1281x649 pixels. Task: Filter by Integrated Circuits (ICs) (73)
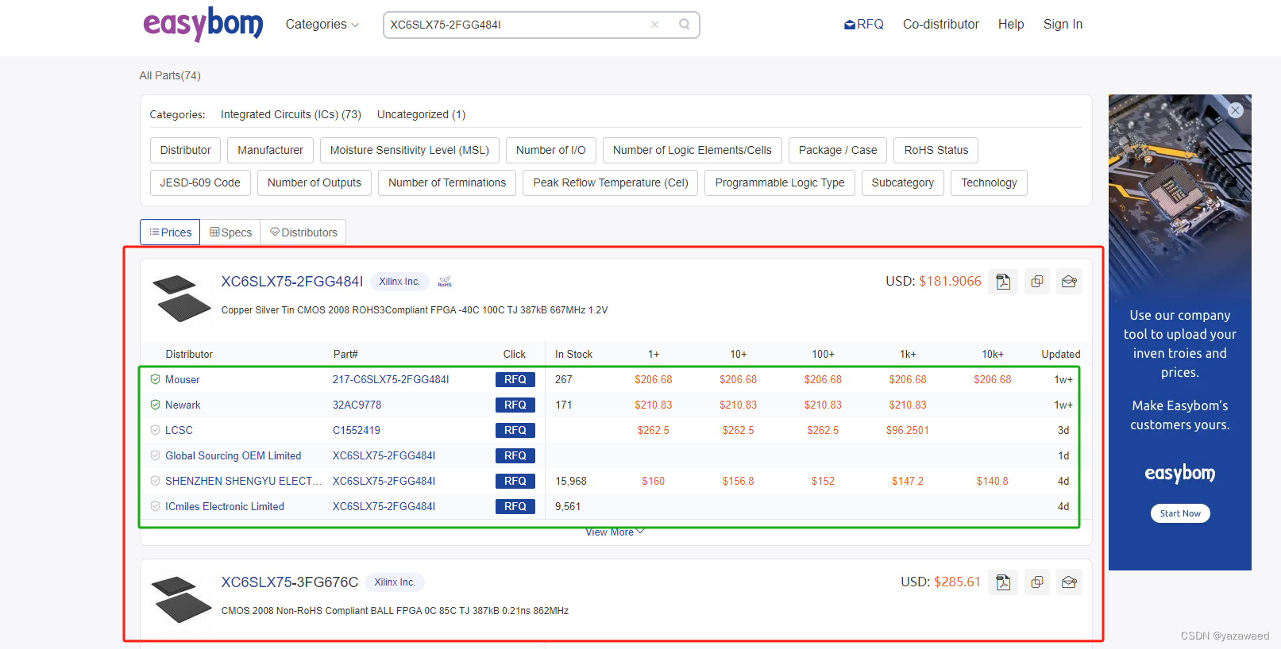pos(291,114)
